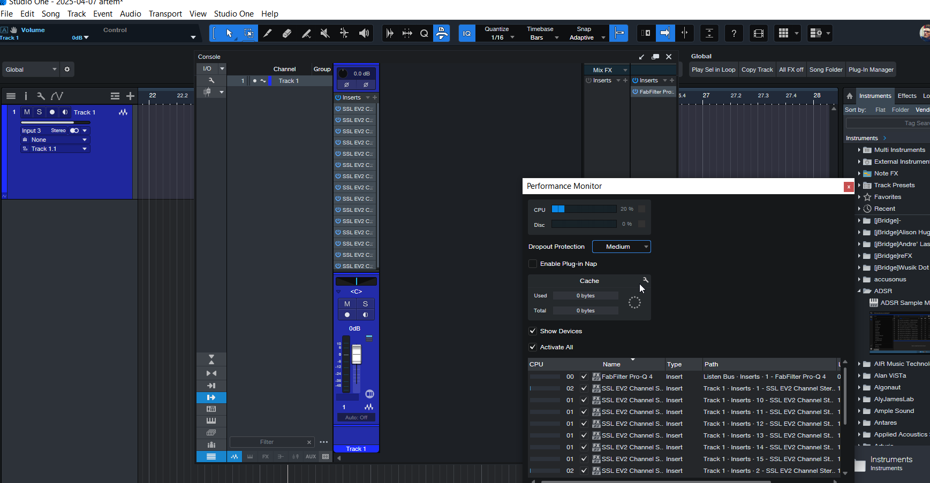This screenshot has height=483, width=930.
Task: Click Track 1 volume slider in arrangement
Action: [x=55, y=122]
